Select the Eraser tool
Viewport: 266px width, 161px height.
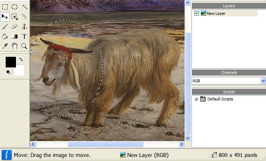click(15, 26)
